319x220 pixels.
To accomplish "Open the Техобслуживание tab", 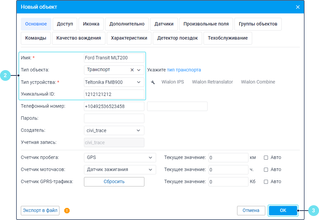I will coord(228,38).
